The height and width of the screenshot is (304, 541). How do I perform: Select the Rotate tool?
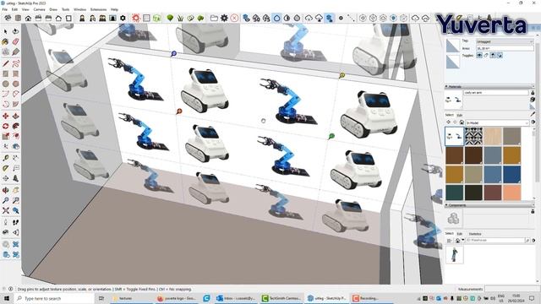(6, 126)
